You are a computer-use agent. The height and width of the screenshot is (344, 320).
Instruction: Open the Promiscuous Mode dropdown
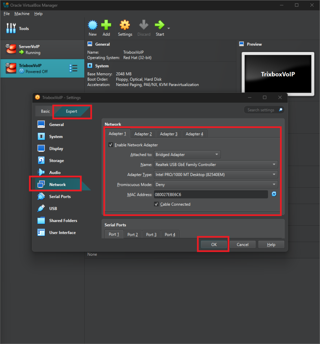(216, 184)
